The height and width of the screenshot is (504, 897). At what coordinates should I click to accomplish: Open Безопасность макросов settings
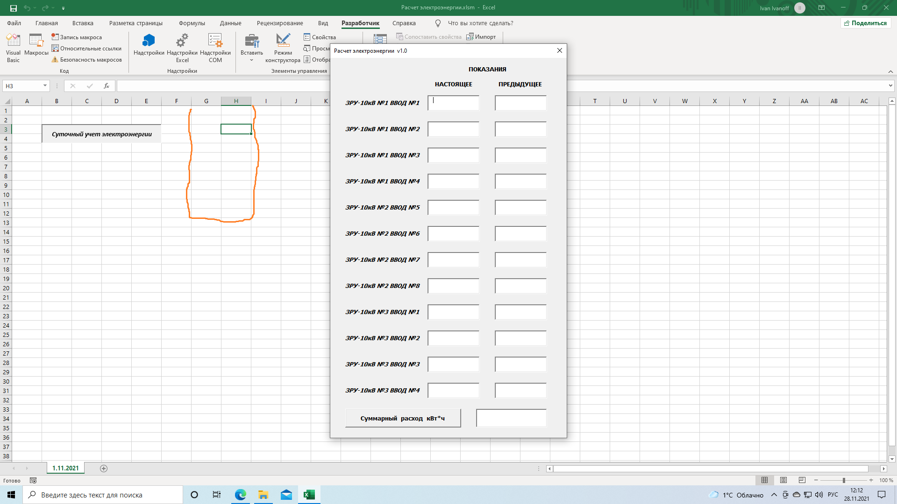tap(87, 59)
